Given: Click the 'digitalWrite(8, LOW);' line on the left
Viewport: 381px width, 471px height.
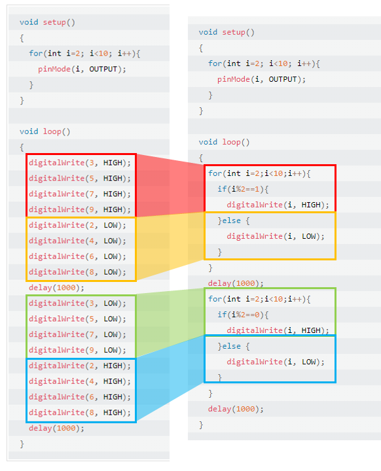Looking at the screenshot, I should click(77, 272).
